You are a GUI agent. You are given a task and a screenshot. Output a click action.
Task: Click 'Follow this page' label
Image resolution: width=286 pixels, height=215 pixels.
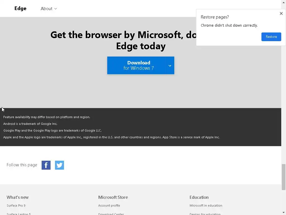coord(22,165)
